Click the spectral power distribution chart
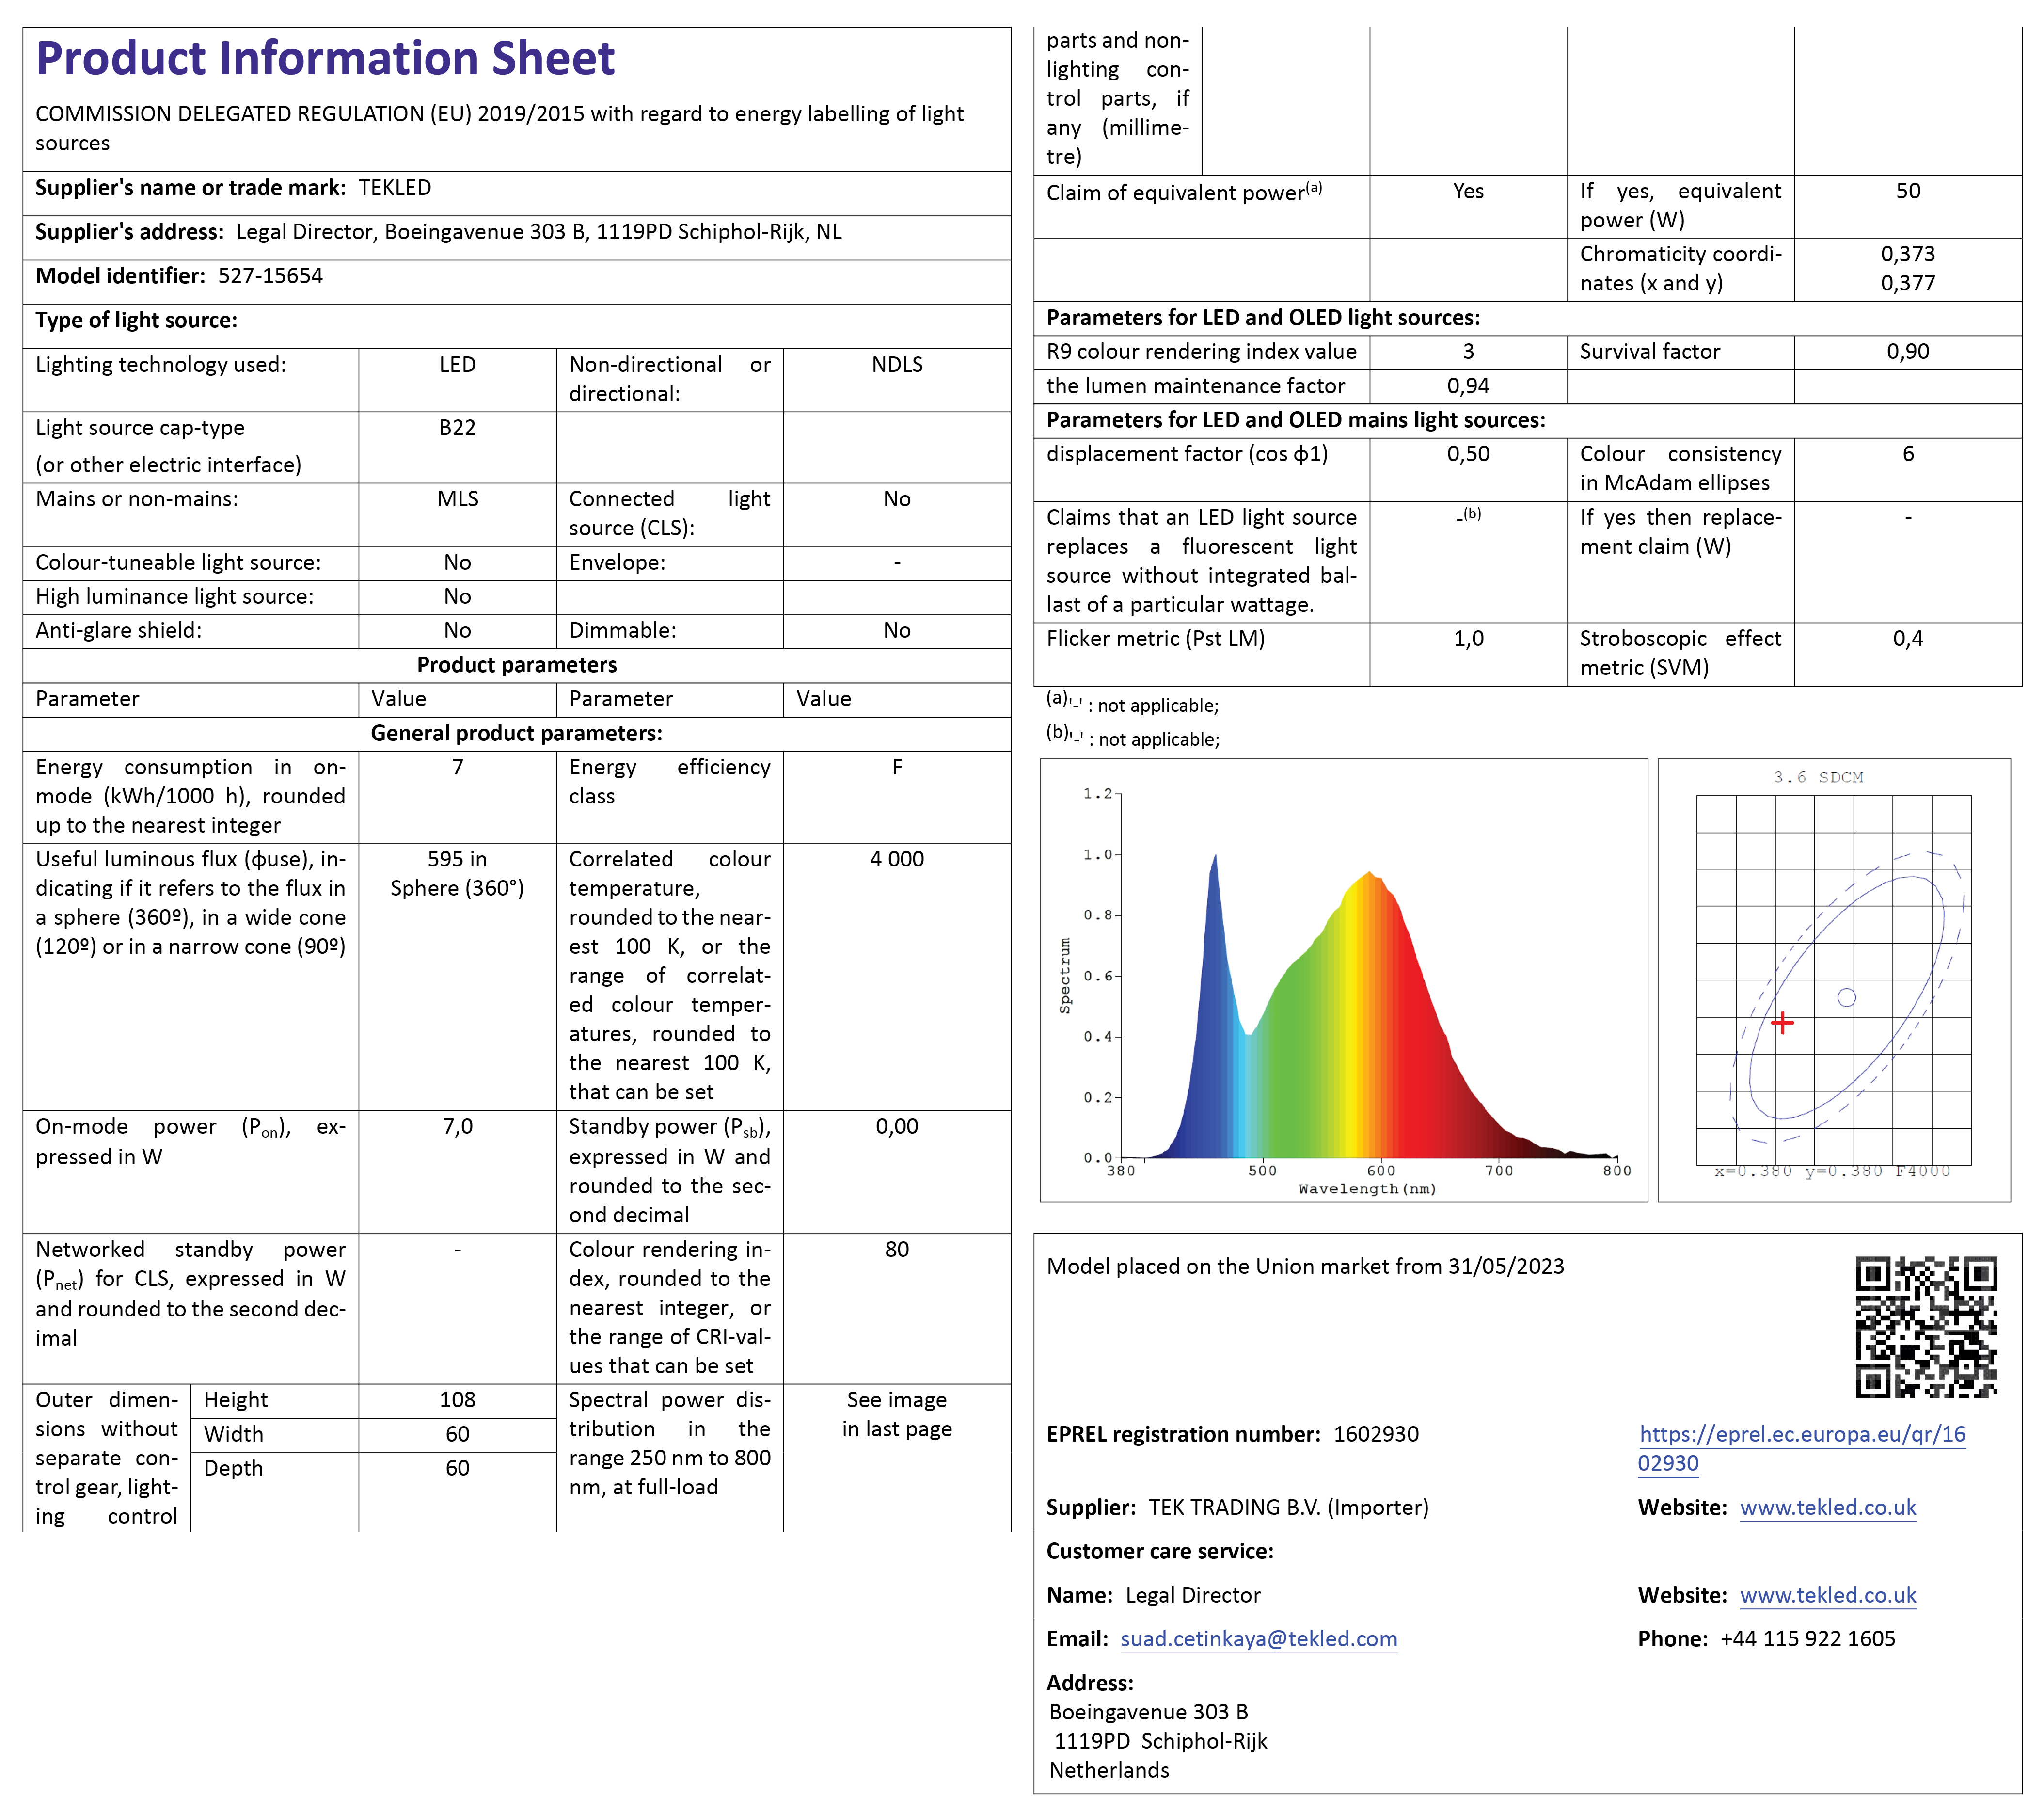The image size is (2044, 1813). [1343, 980]
